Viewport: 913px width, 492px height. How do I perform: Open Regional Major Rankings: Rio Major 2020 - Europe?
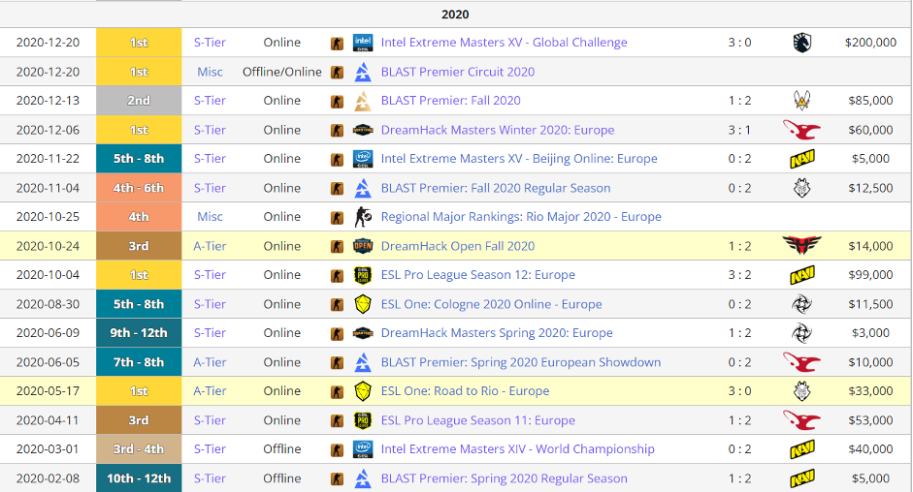tap(521, 217)
